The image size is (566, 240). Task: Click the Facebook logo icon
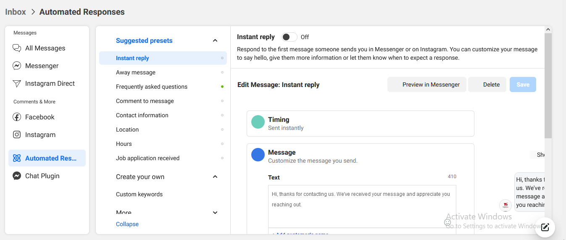17,117
